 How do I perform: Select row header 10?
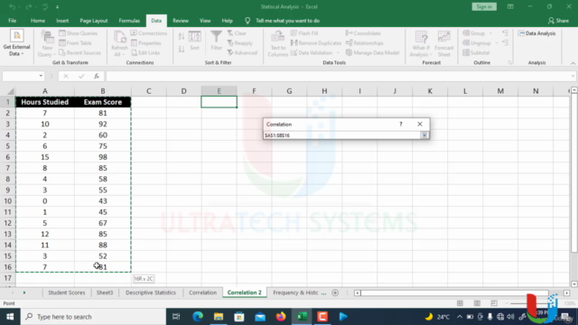point(8,201)
